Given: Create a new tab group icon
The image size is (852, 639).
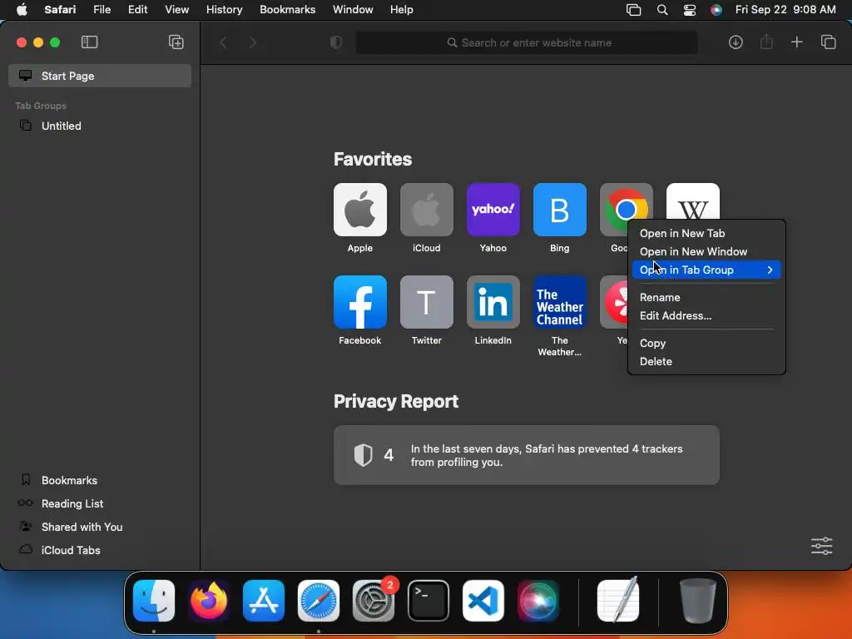Looking at the screenshot, I should click(176, 42).
